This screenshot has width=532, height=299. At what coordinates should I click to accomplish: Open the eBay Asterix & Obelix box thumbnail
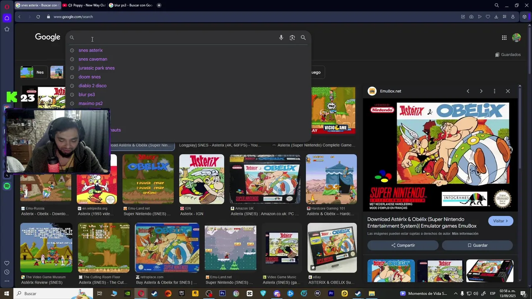pos(332,248)
